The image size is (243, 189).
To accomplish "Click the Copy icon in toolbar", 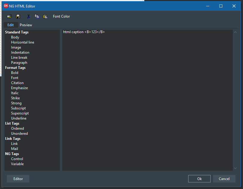I will (37, 16).
